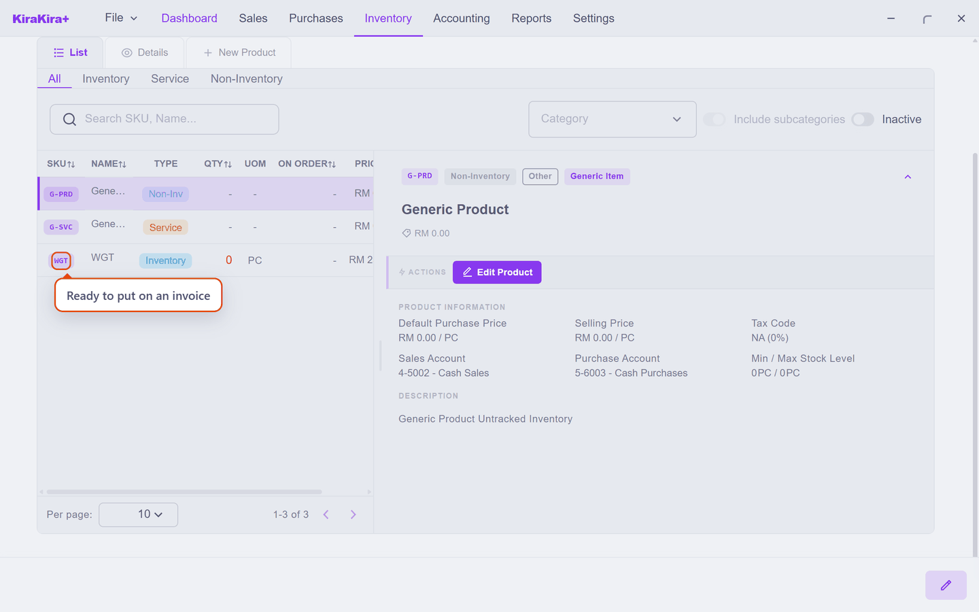Click the floating pencil edit button
979x612 pixels.
946,585
